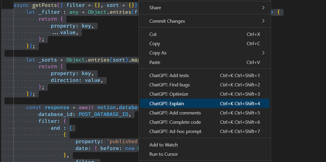Click the Ctrl+X shortcut label
This screenshot has height=162, width=326.
point(253,34)
